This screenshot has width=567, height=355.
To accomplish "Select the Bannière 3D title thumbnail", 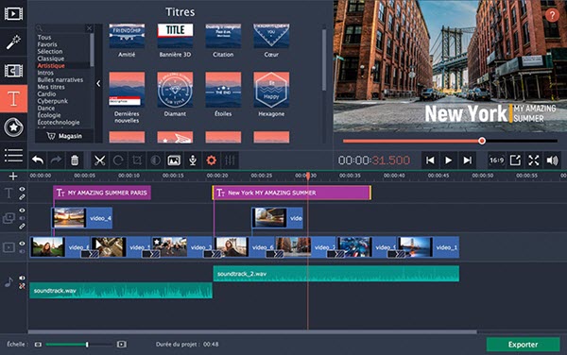I will pos(175,36).
